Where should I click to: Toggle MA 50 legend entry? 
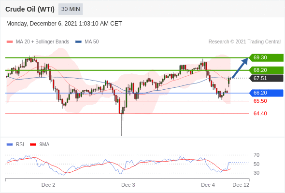[x=87, y=42]
